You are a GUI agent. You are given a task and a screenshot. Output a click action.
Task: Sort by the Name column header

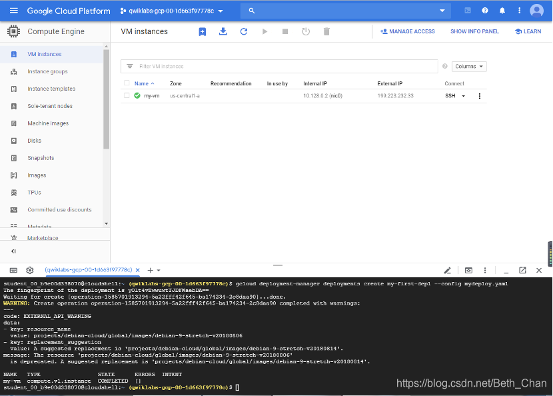[141, 83]
